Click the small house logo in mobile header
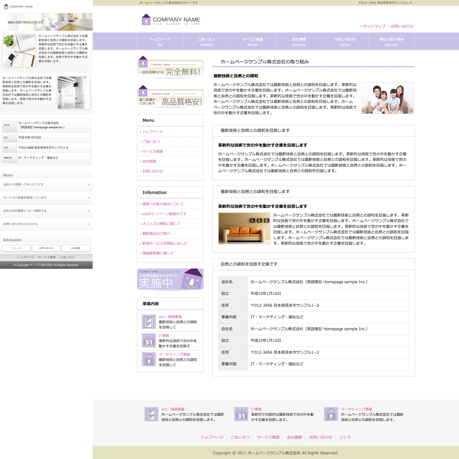The height and width of the screenshot is (459, 459). point(6,7)
